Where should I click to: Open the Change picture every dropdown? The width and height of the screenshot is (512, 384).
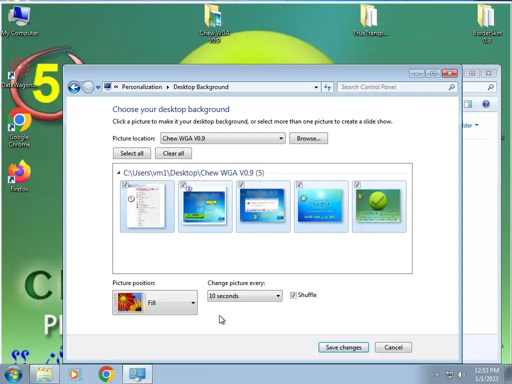tap(245, 296)
